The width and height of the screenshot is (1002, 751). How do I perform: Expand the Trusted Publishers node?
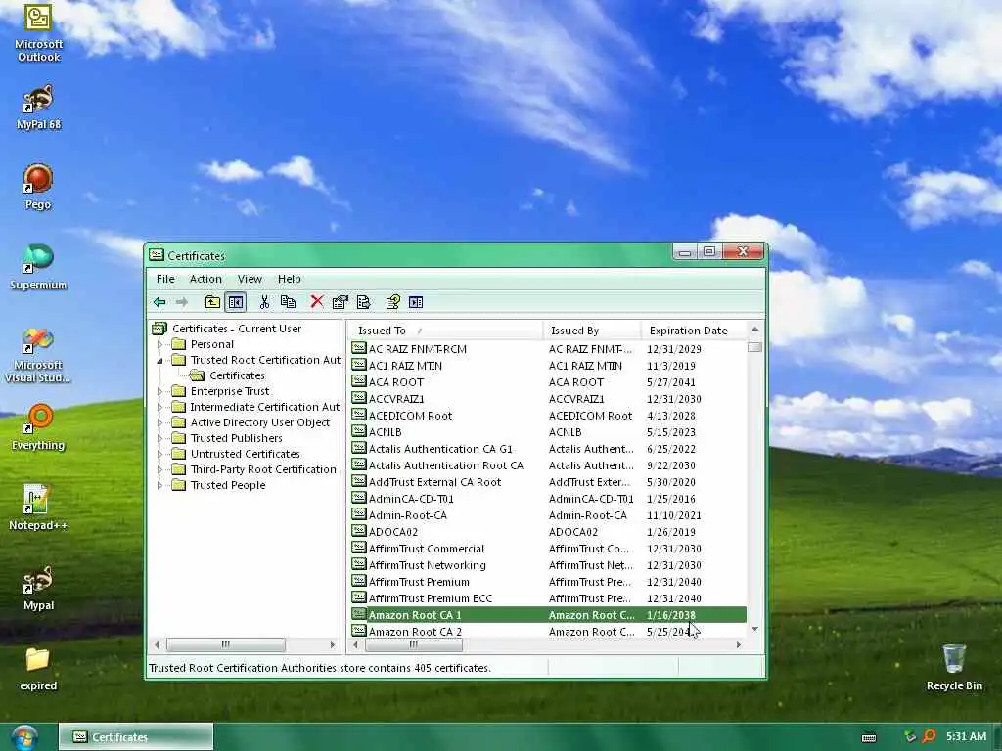[159, 438]
